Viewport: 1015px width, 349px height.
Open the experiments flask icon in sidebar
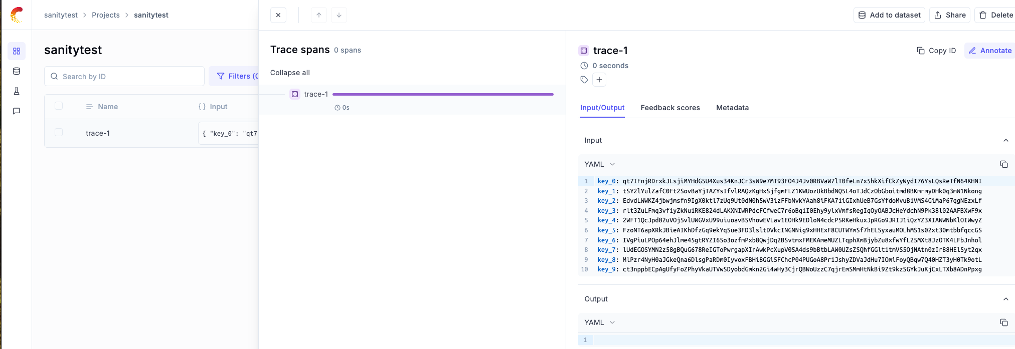[x=17, y=91]
